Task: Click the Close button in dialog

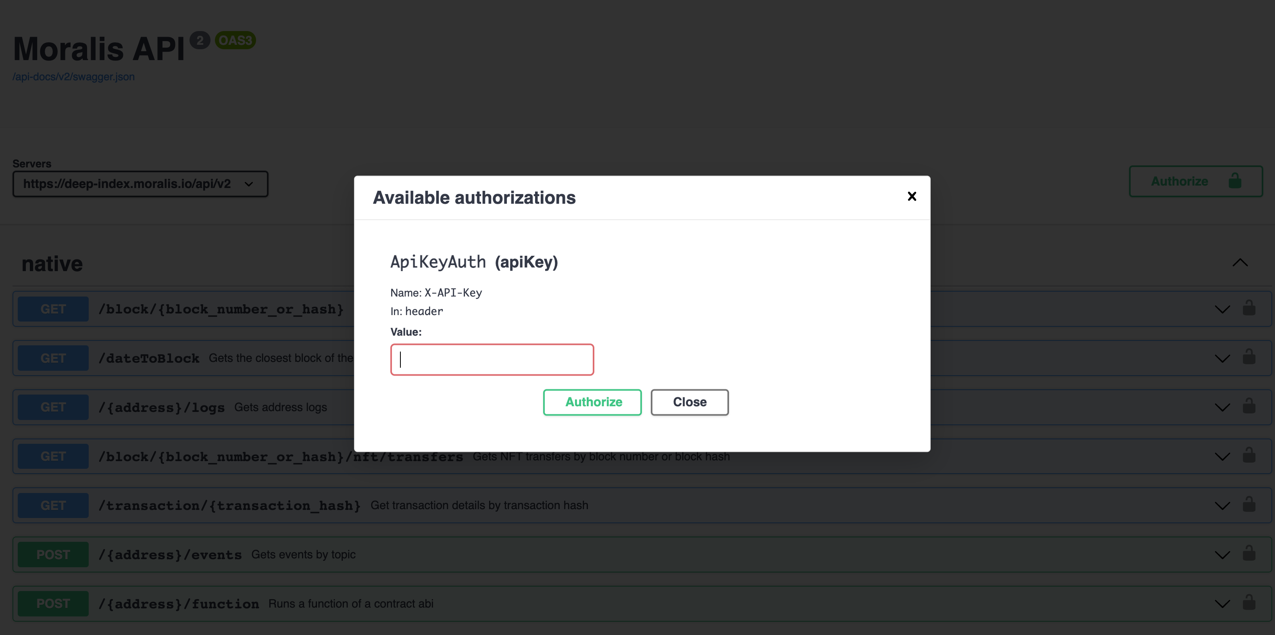Action: [x=689, y=402]
